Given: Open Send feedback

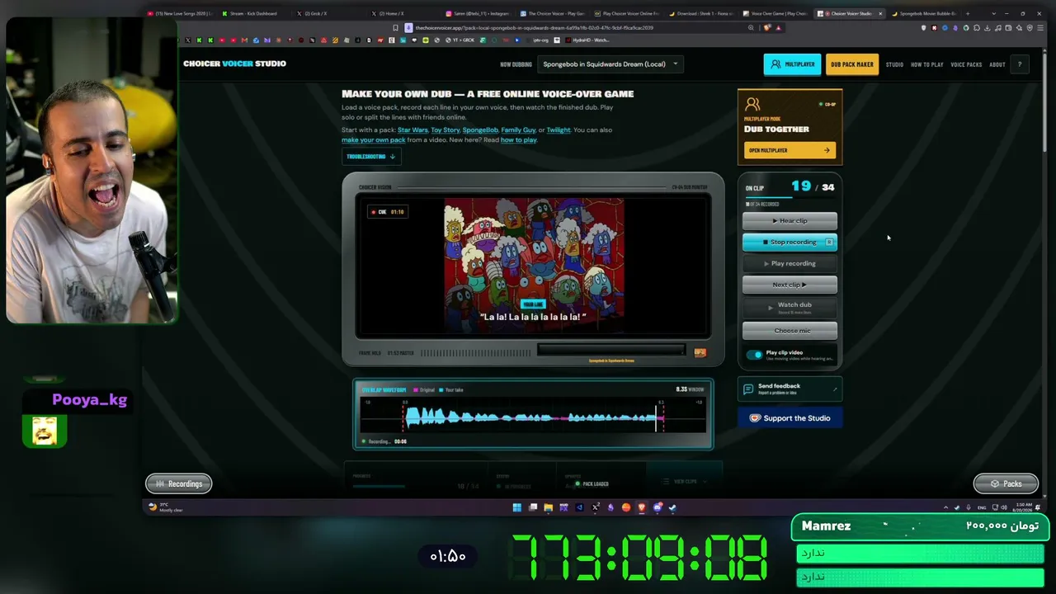Looking at the screenshot, I should [790, 389].
